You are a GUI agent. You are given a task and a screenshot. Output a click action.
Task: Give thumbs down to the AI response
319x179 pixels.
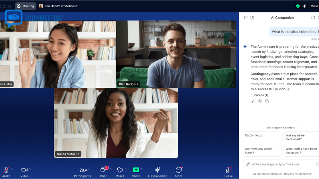(260, 101)
